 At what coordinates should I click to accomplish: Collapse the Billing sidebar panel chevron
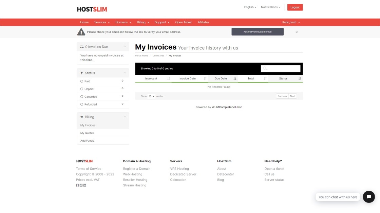click(x=125, y=117)
